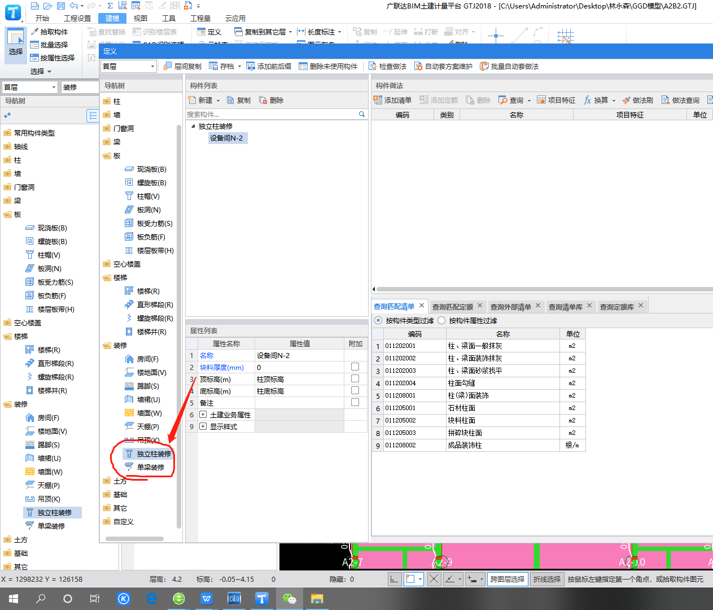
Task: Click 复制到其它层 ribbon icon
Action: pyautogui.click(x=238, y=32)
